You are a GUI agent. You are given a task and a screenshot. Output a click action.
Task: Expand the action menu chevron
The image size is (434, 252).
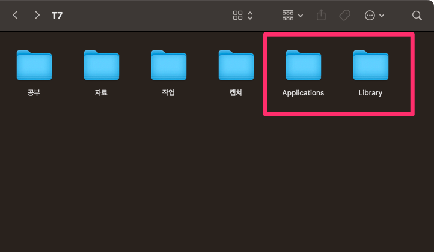[x=382, y=16]
